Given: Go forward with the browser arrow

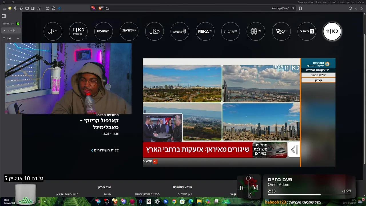Looking at the screenshot, I should (356, 8).
